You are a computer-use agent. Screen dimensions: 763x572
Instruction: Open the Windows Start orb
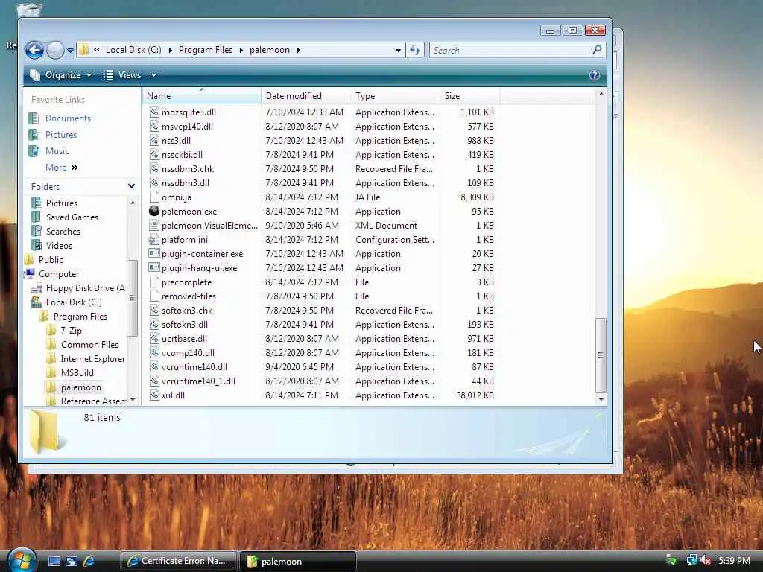pyautogui.click(x=22, y=560)
